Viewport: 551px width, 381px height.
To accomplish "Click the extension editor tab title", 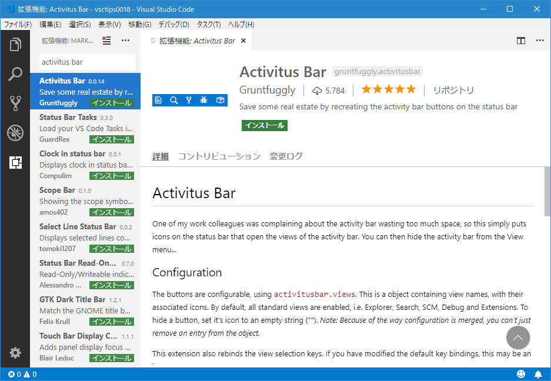I will click(x=197, y=41).
